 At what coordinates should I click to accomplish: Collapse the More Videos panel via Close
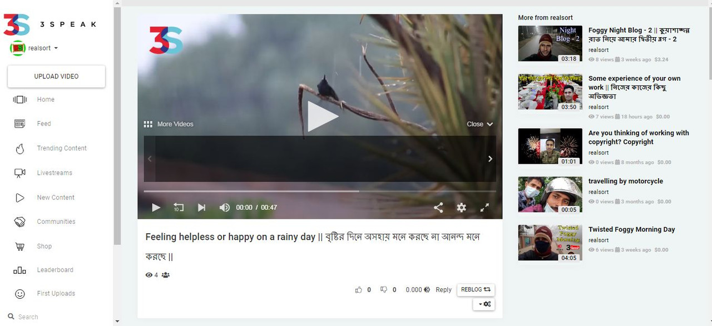coord(479,124)
